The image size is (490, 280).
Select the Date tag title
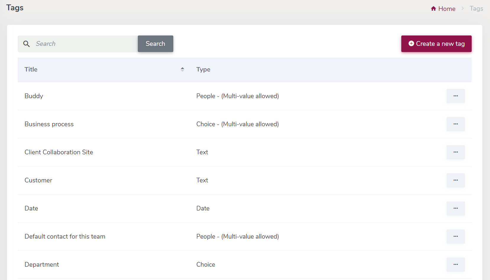[31, 208]
